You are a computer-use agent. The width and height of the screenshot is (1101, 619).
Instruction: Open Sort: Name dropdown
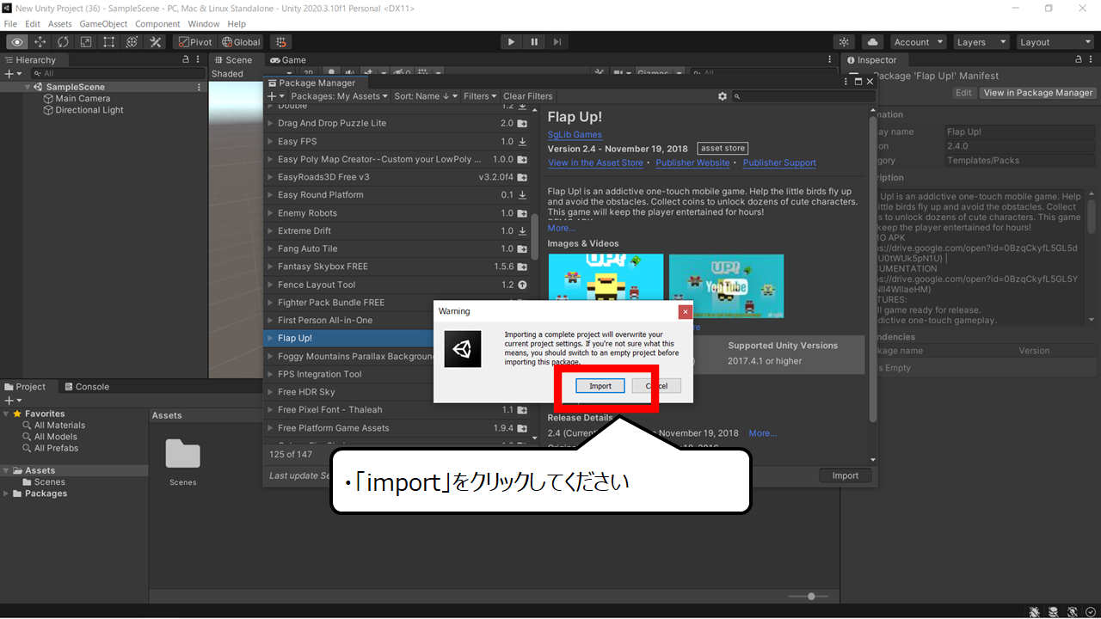(x=426, y=96)
